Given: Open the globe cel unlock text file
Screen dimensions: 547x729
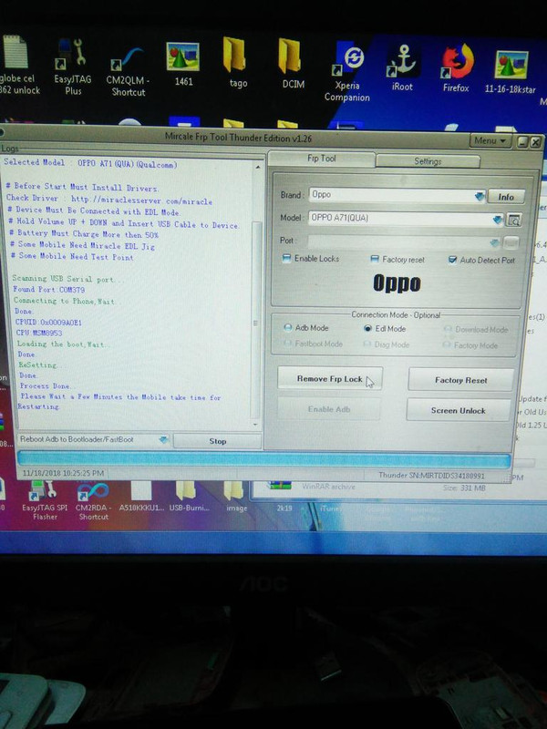Looking at the screenshot, I should 18,65.
